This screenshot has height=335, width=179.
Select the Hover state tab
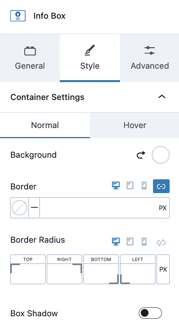tap(135, 125)
